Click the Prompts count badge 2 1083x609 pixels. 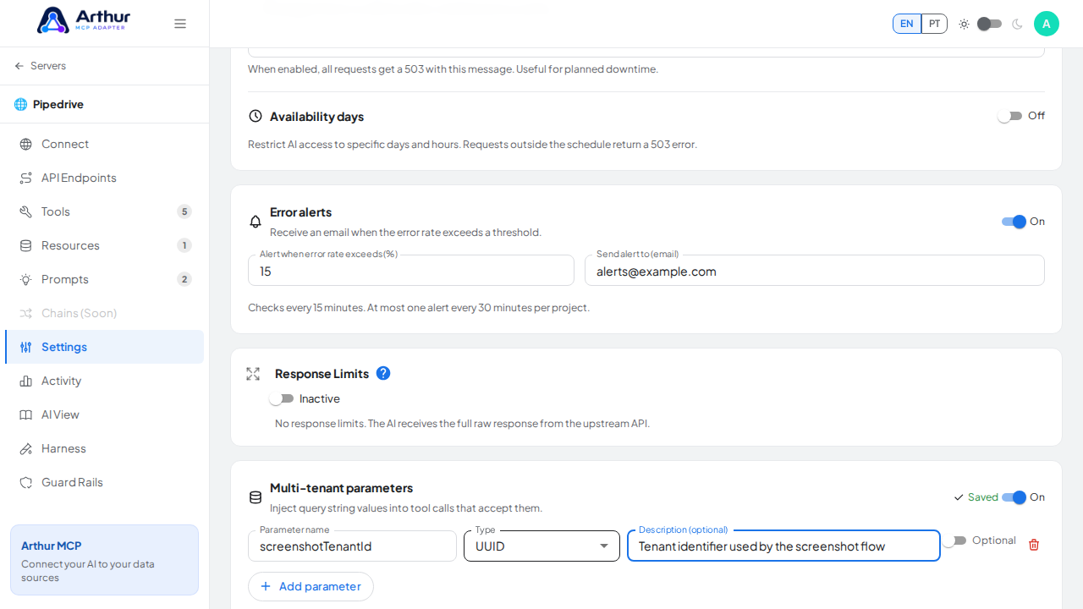(184, 279)
